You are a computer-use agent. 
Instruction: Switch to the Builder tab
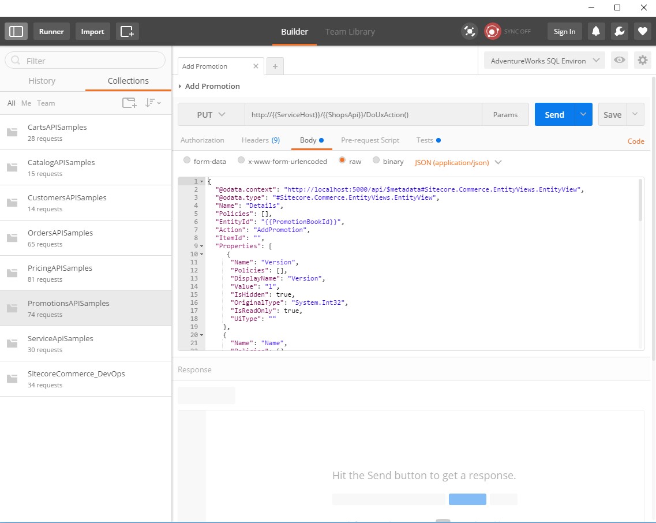(294, 32)
